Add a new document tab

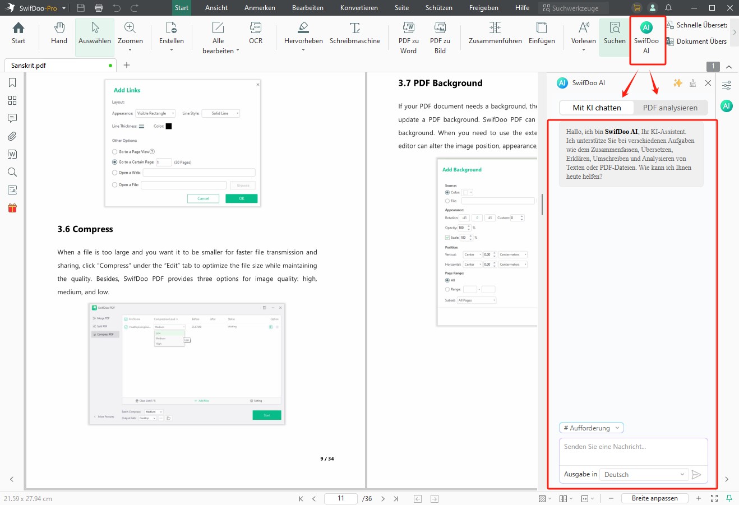[x=127, y=65]
